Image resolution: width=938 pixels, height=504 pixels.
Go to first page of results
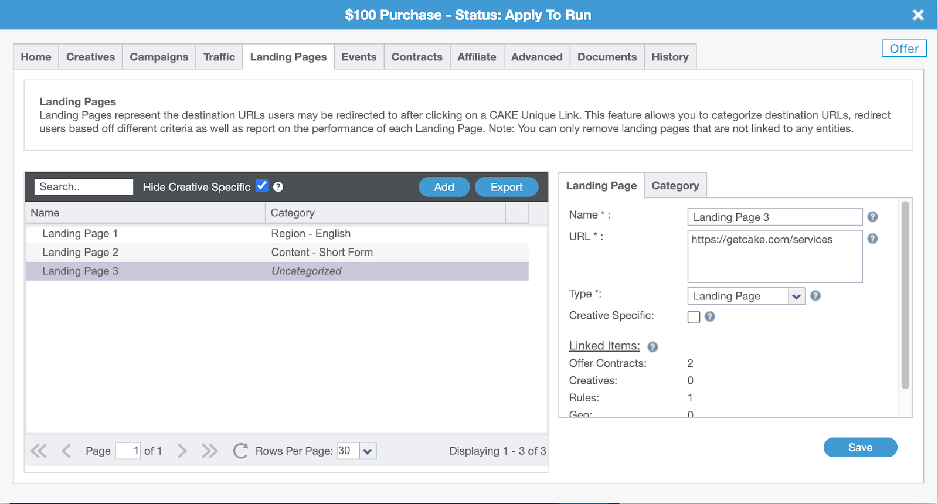[39, 451]
